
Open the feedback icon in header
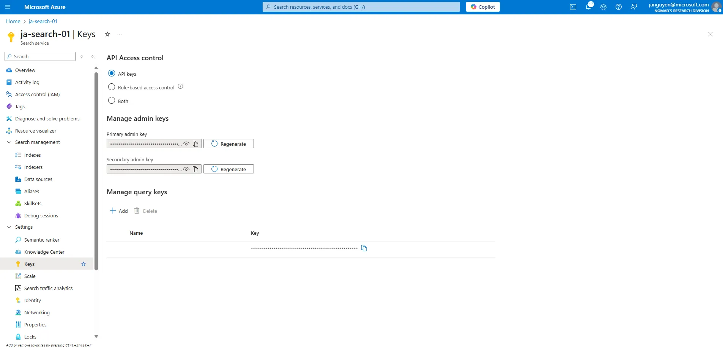tap(634, 7)
